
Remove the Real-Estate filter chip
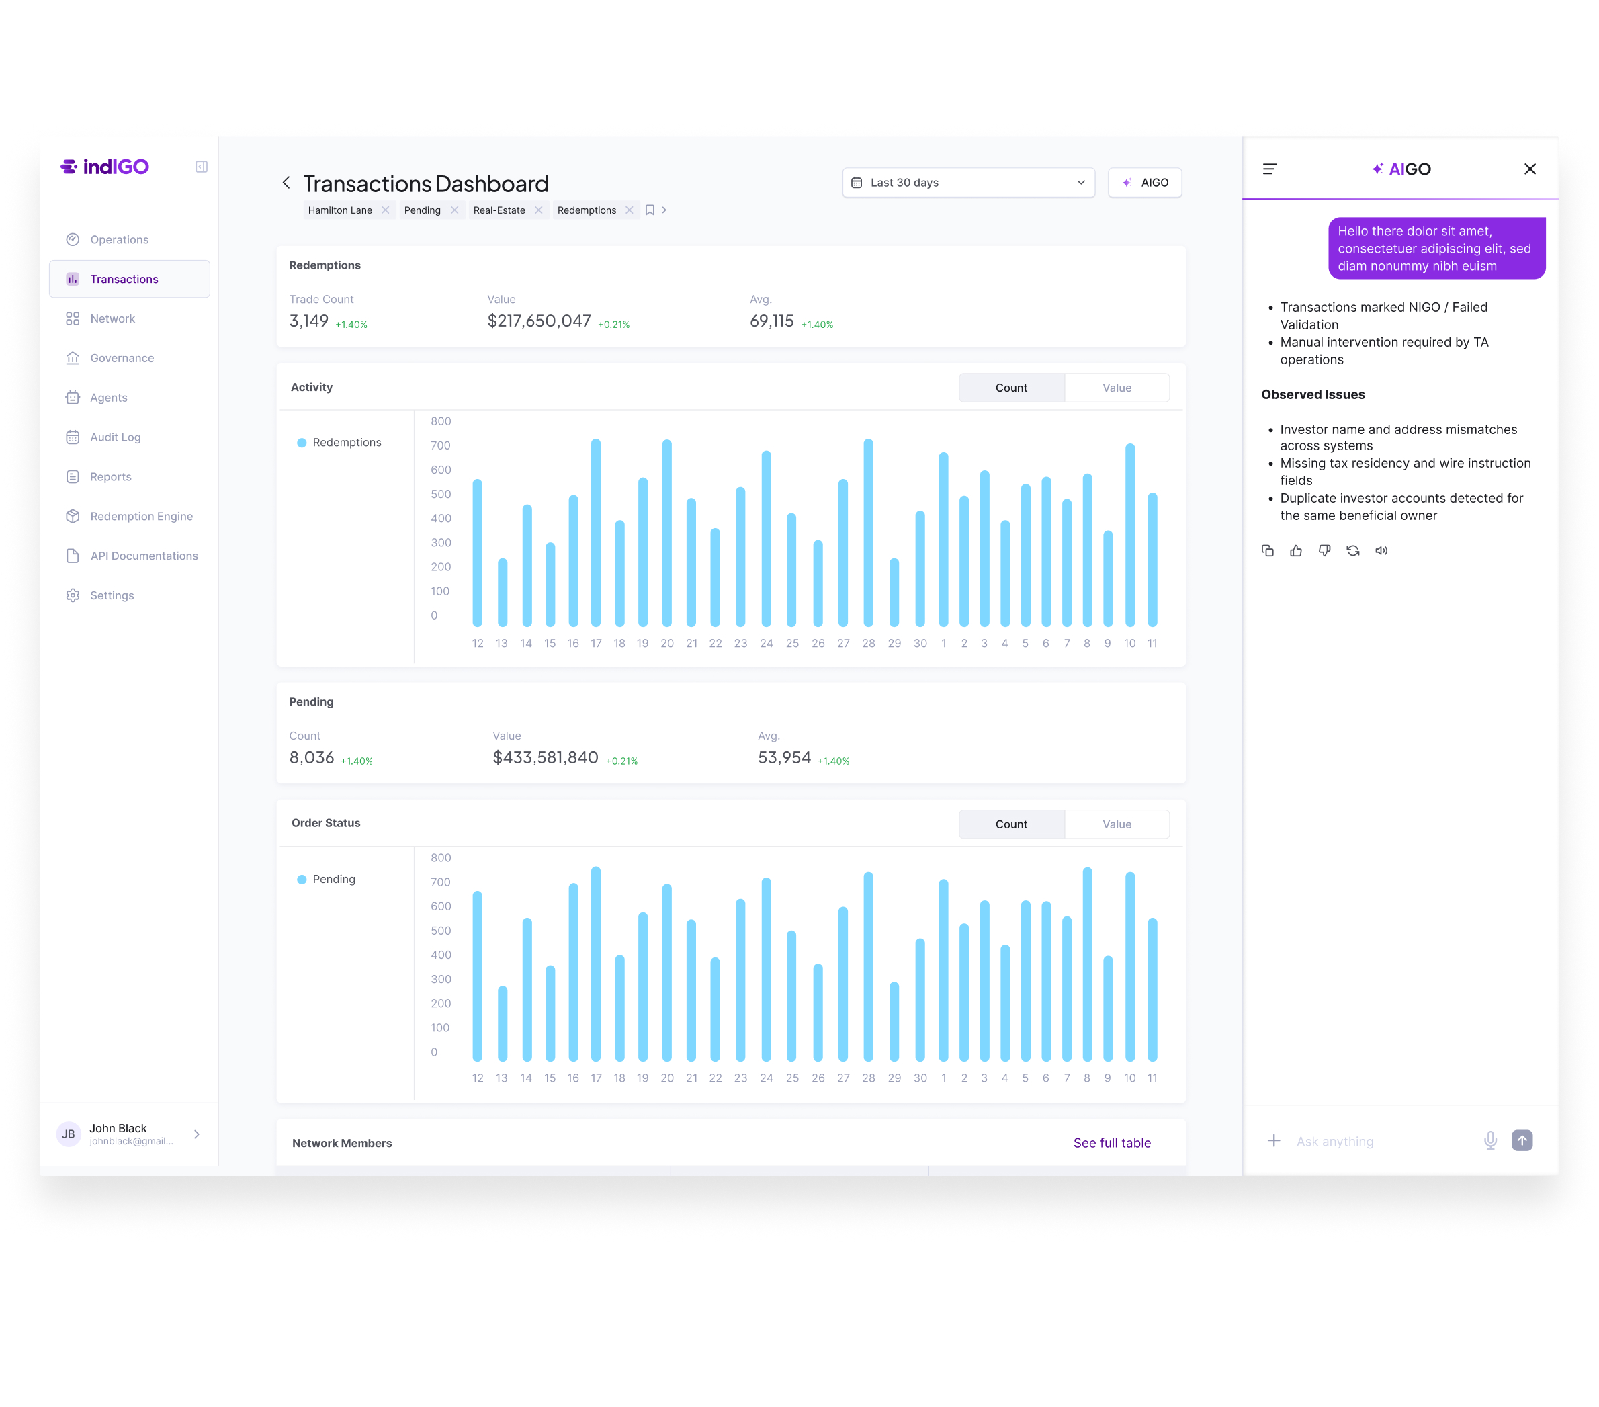pyautogui.click(x=538, y=210)
